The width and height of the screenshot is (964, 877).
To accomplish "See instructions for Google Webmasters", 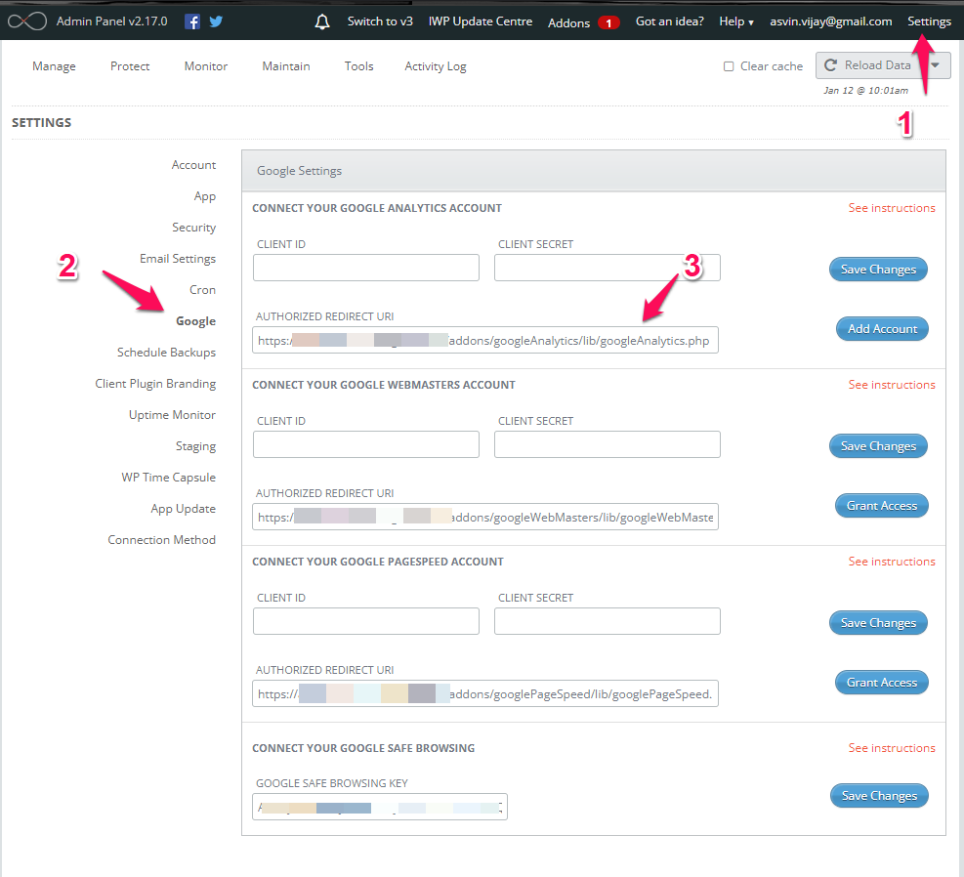I will click(x=892, y=385).
